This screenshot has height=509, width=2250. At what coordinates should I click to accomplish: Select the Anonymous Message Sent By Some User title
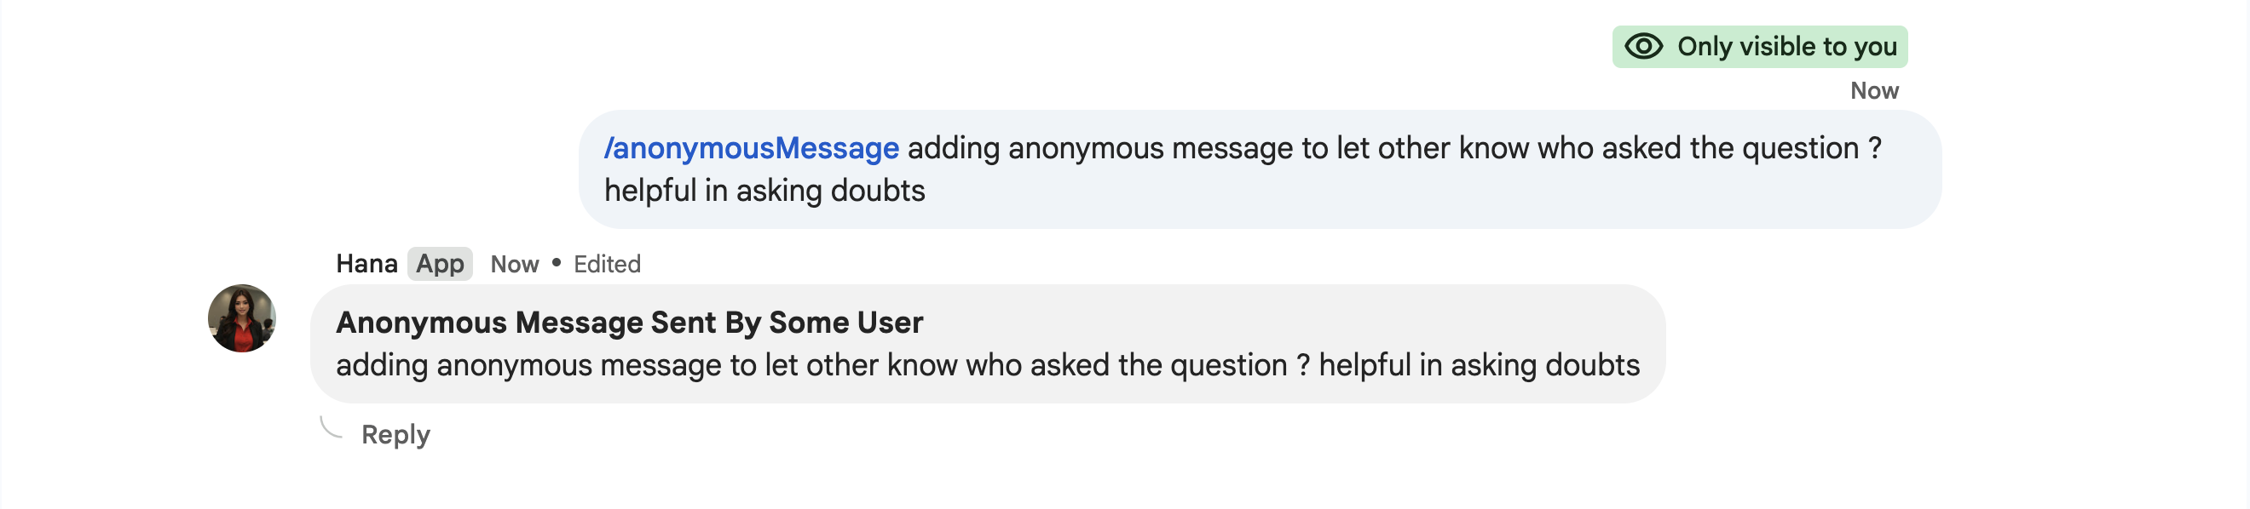629,322
